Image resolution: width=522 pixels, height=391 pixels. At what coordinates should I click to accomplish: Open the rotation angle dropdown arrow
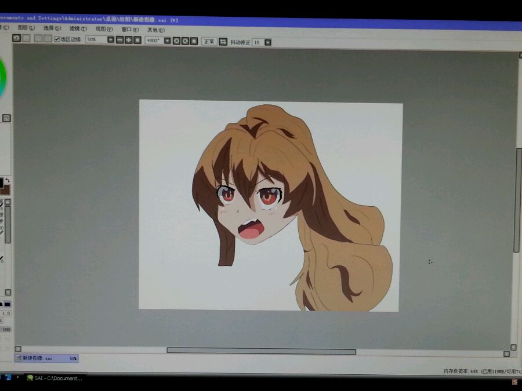tap(168, 41)
